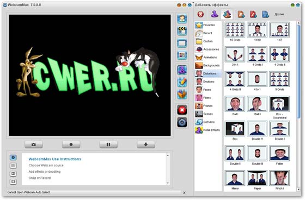The height and width of the screenshot is (200, 305).
Task: Open effects via the wizard hat sidebar icon
Action: coord(182,70)
